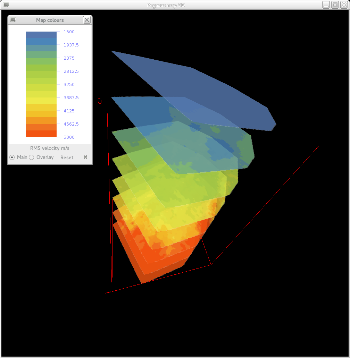This screenshot has width=350, height=358.
Task: Click the 1937.5 scale value
Action: [71, 45]
